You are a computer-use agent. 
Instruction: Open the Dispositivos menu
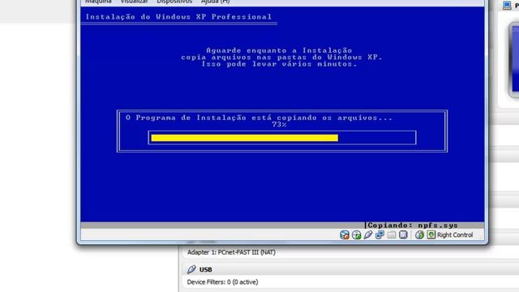[174, 2]
